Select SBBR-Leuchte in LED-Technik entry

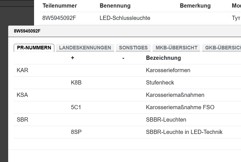[184, 132]
